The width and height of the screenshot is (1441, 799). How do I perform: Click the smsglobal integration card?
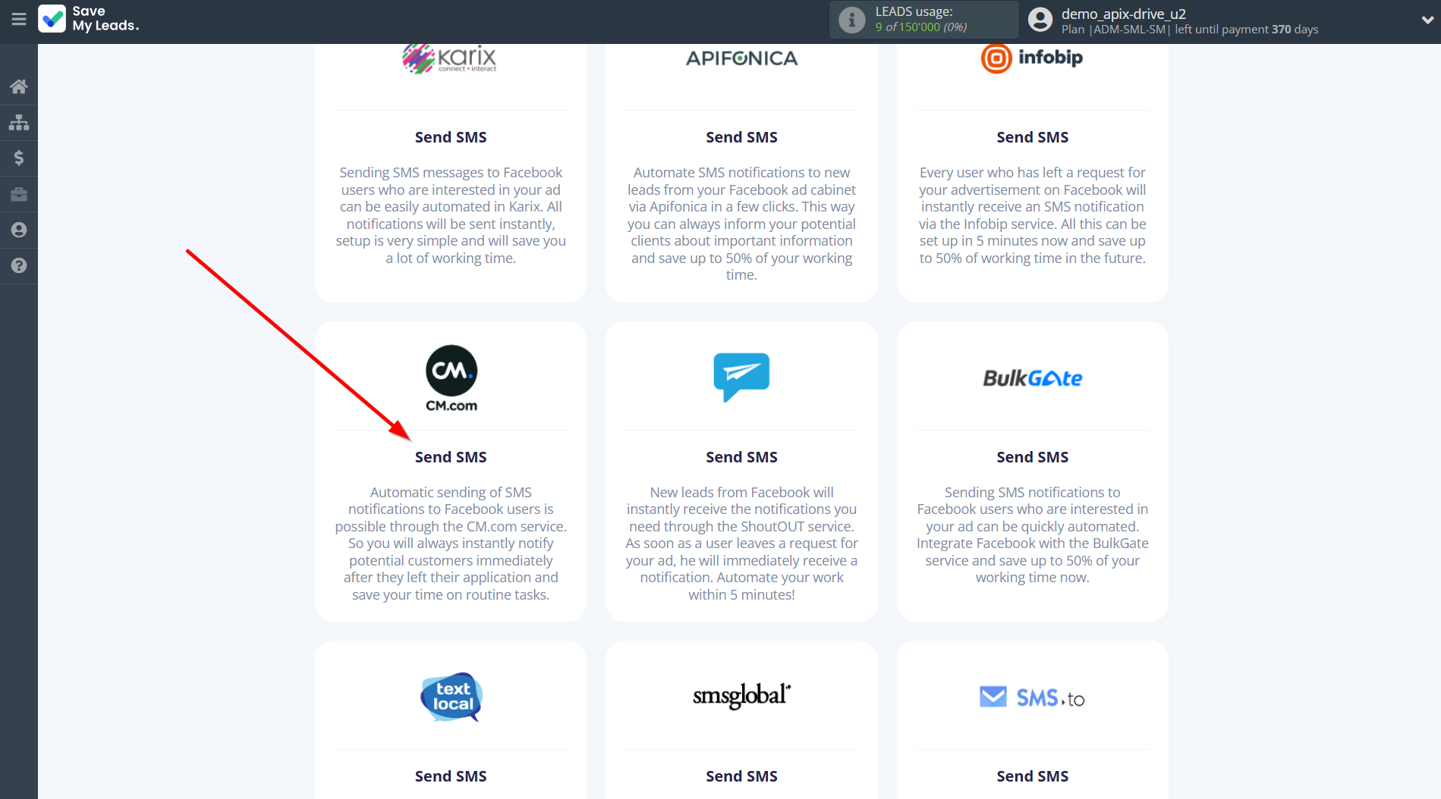(741, 695)
